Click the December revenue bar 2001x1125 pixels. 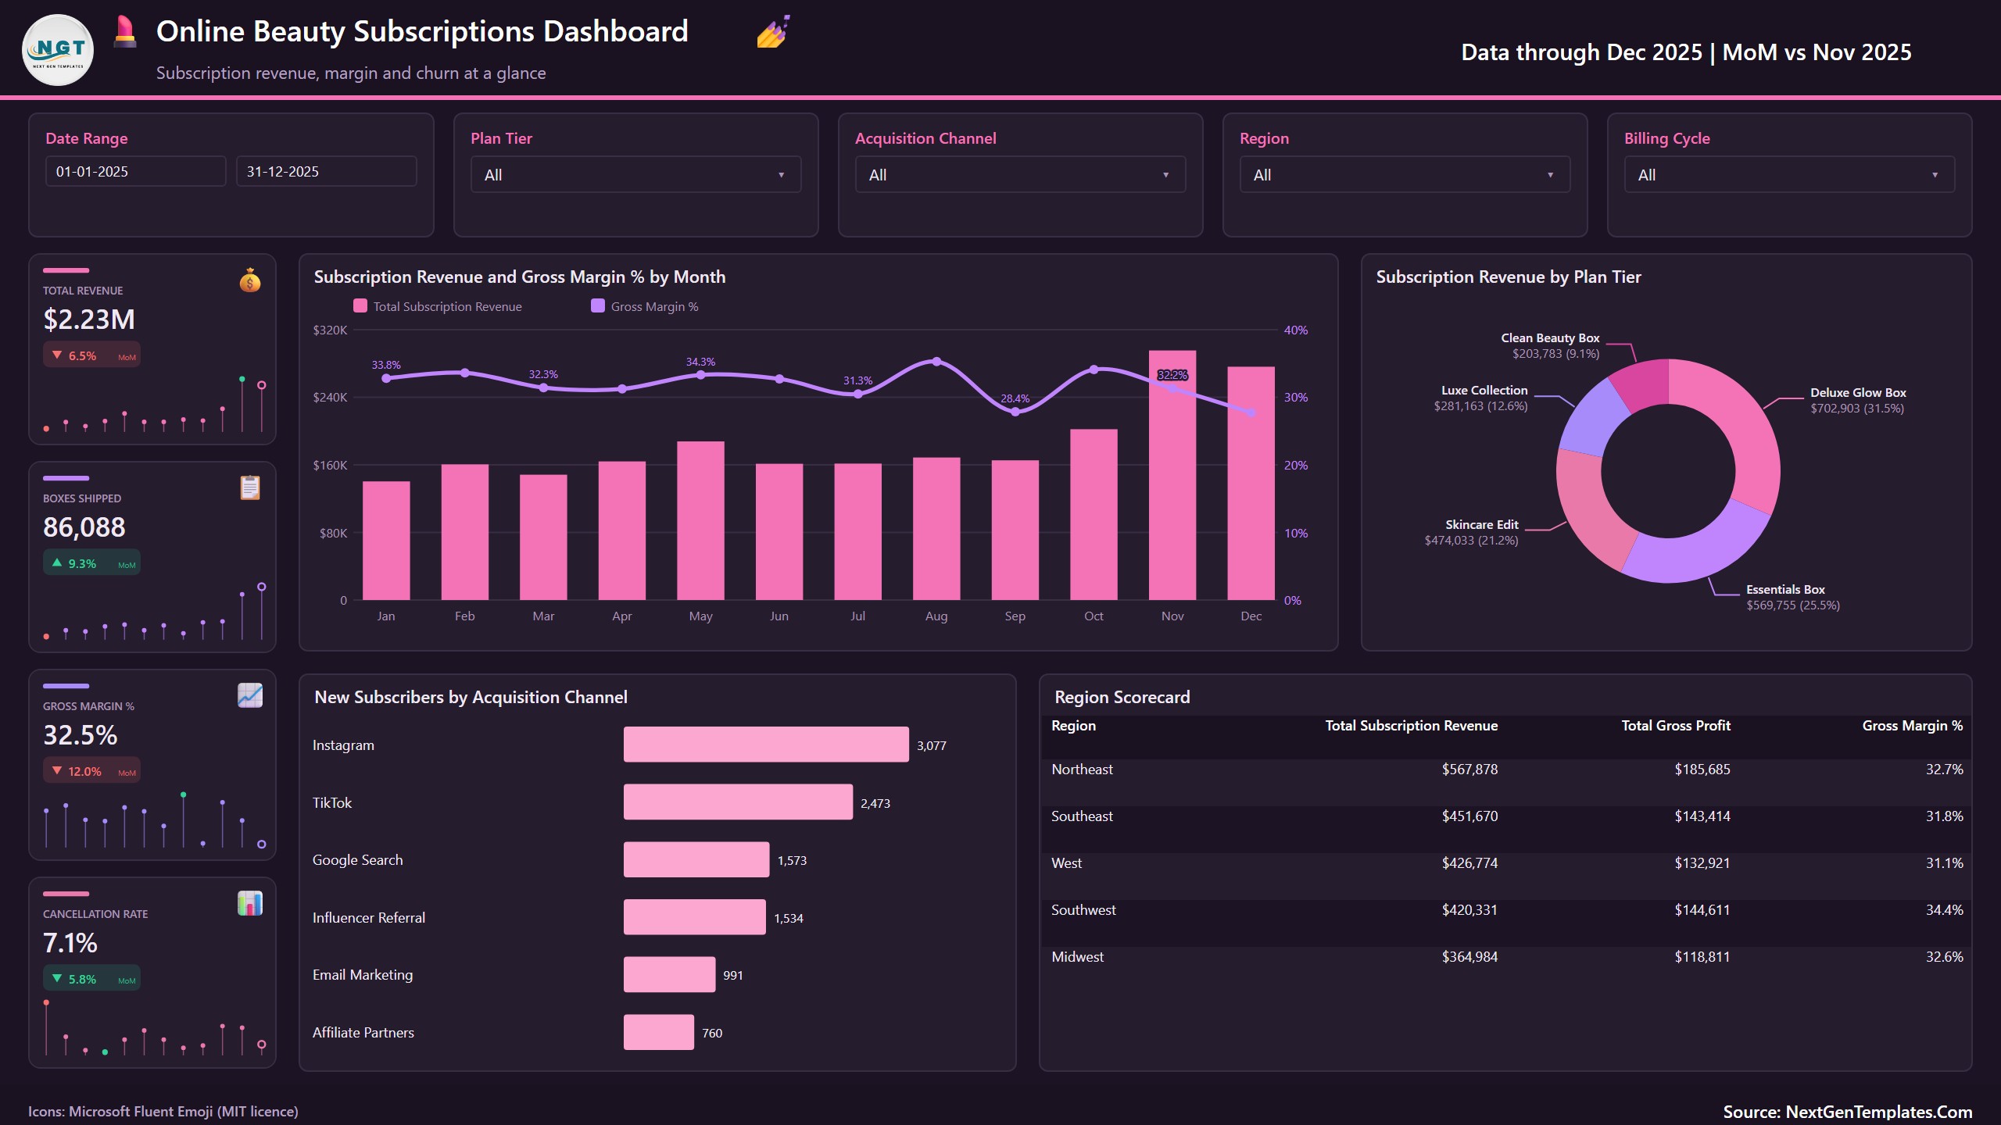click(x=1251, y=483)
